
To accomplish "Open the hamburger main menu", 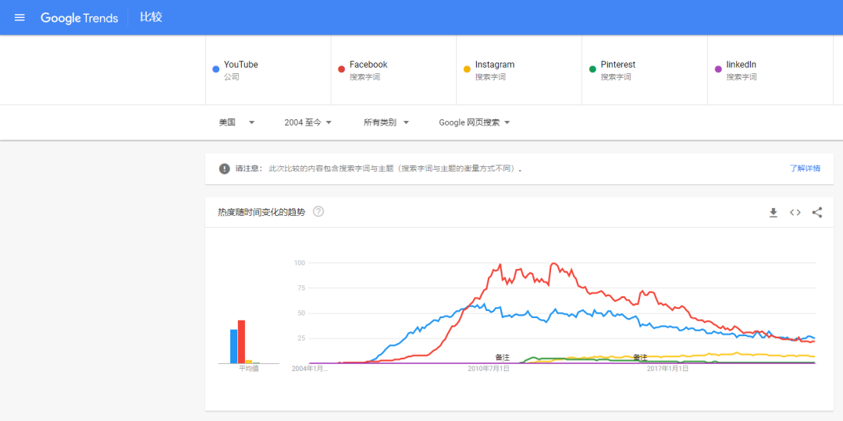I will coord(20,18).
